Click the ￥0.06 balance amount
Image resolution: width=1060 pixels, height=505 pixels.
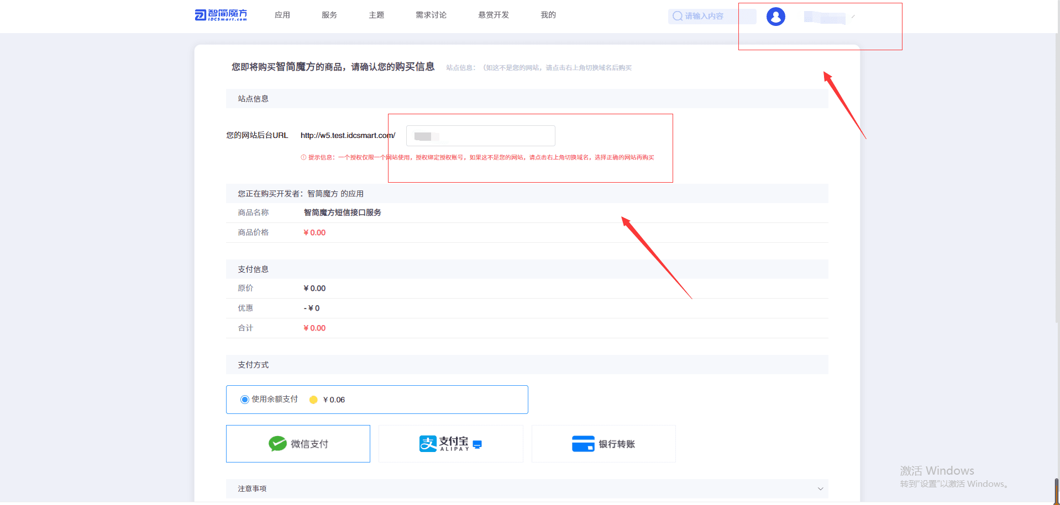334,400
